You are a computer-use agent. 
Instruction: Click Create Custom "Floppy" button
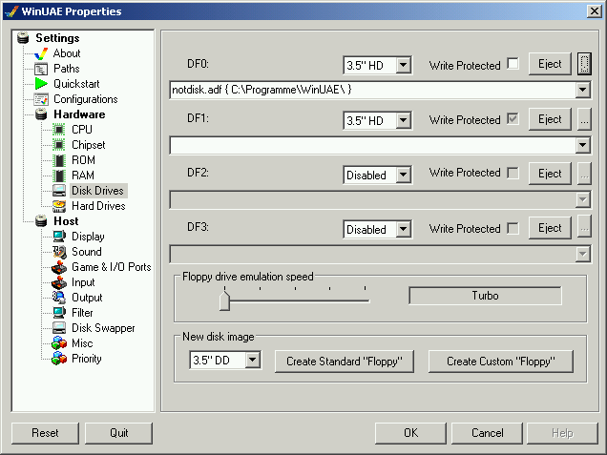click(x=500, y=362)
